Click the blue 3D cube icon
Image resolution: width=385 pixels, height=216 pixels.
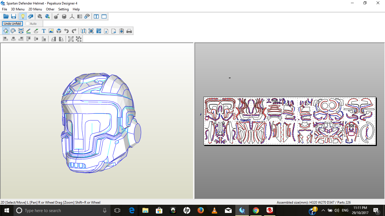point(59,31)
